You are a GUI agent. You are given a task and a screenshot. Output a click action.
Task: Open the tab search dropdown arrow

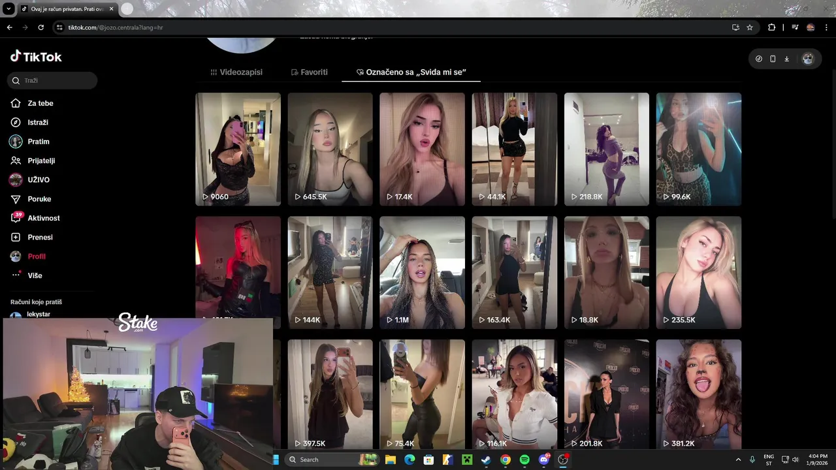click(x=8, y=9)
